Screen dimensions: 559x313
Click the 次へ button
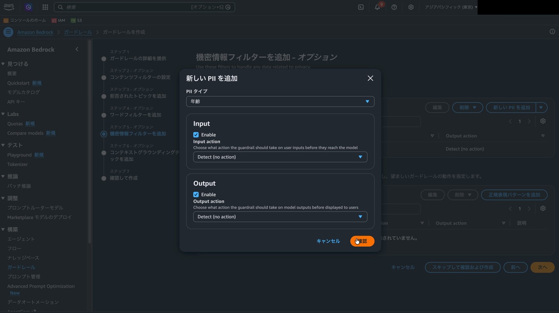point(542,267)
